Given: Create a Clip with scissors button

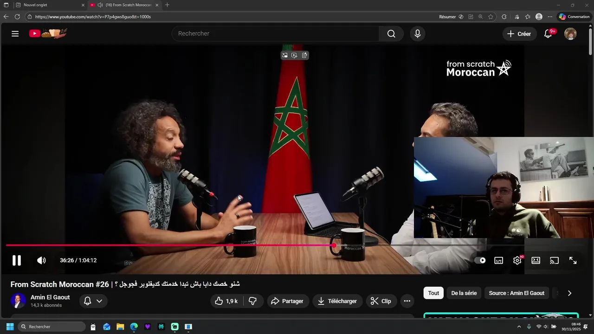Looking at the screenshot, I should click(381, 301).
